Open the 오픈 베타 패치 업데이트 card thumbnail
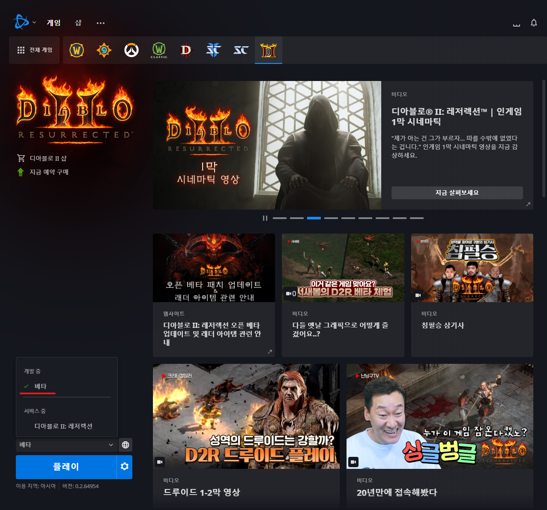The height and width of the screenshot is (510, 547). pos(214,268)
